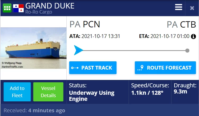Image resolution: width=199 pixels, height=116 pixels.
Task: Open the hamburger menu
Action: tap(179, 7)
